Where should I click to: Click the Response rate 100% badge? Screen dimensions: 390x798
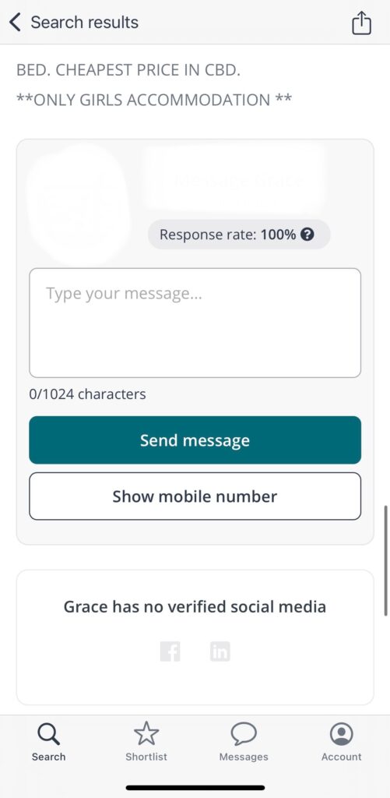(239, 234)
